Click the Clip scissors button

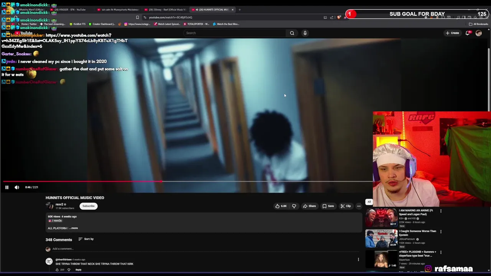click(x=346, y=206)
